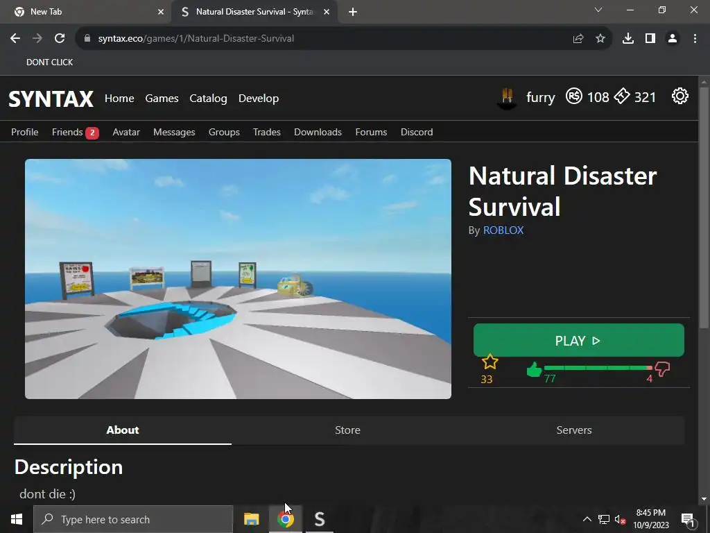Select the Natural Disaster Survival tab

[254, 12]
